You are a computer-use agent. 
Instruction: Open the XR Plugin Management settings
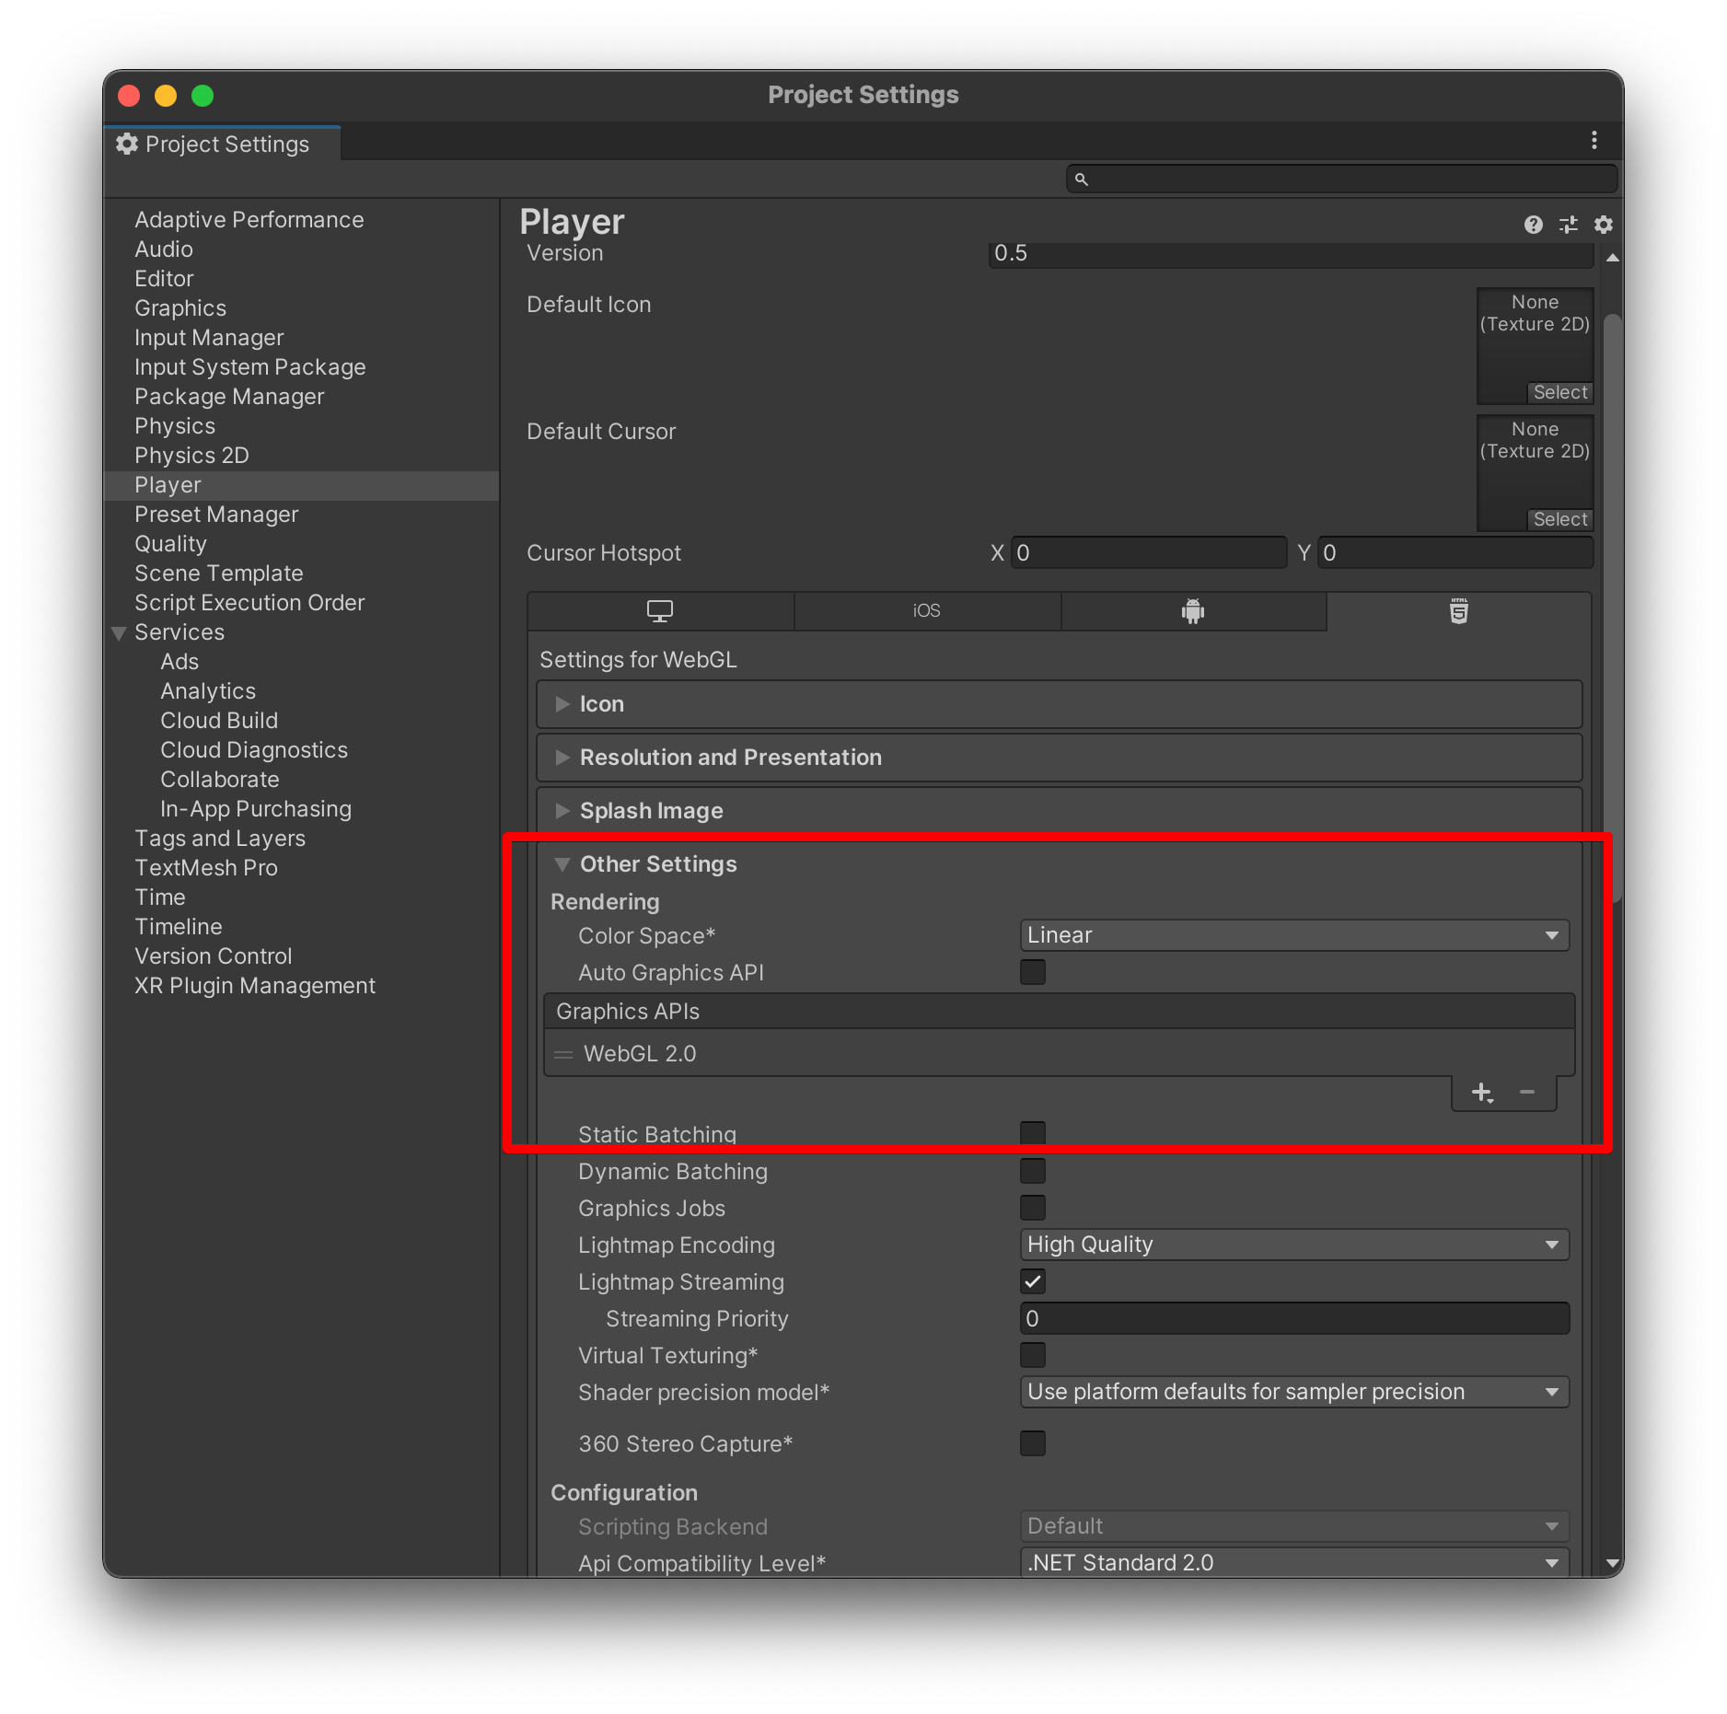255,986
